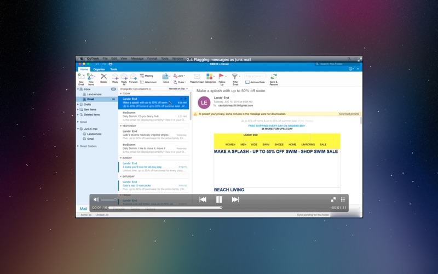This screenshot has width=438, height=274.
Task: Expand the Drafts folder
Action: 78,104
